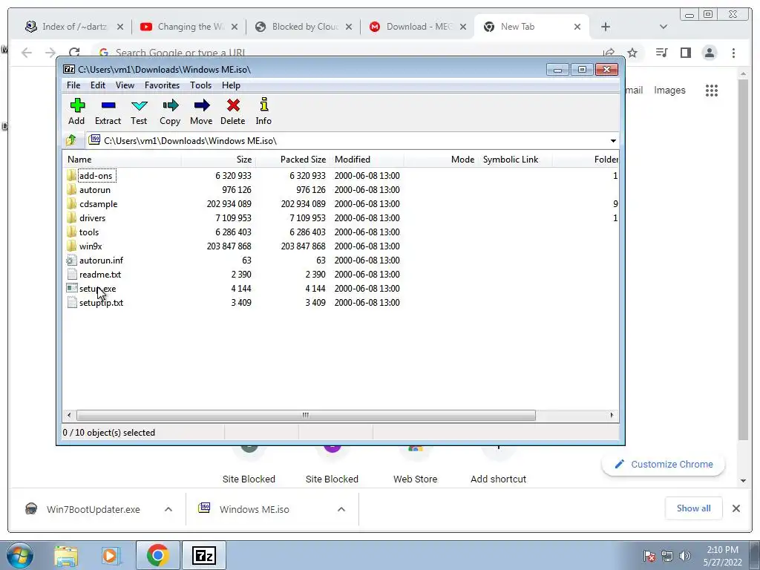The image size is (760, 570).
Task: Sort file list by Name column
Action: [x=122, y=160]
